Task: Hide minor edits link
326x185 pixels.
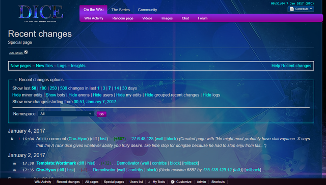Action: pos(17,95)
